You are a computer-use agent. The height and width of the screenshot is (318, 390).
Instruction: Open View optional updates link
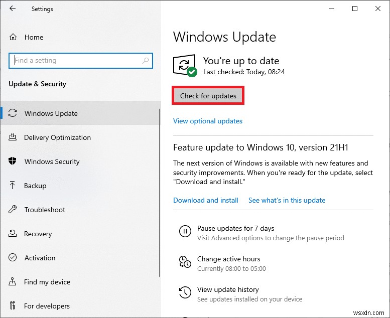pyautogui.click(x=207, y=121)
